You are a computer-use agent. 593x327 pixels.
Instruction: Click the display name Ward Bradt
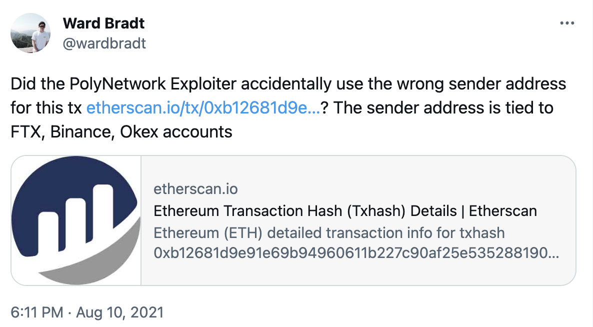103,23
